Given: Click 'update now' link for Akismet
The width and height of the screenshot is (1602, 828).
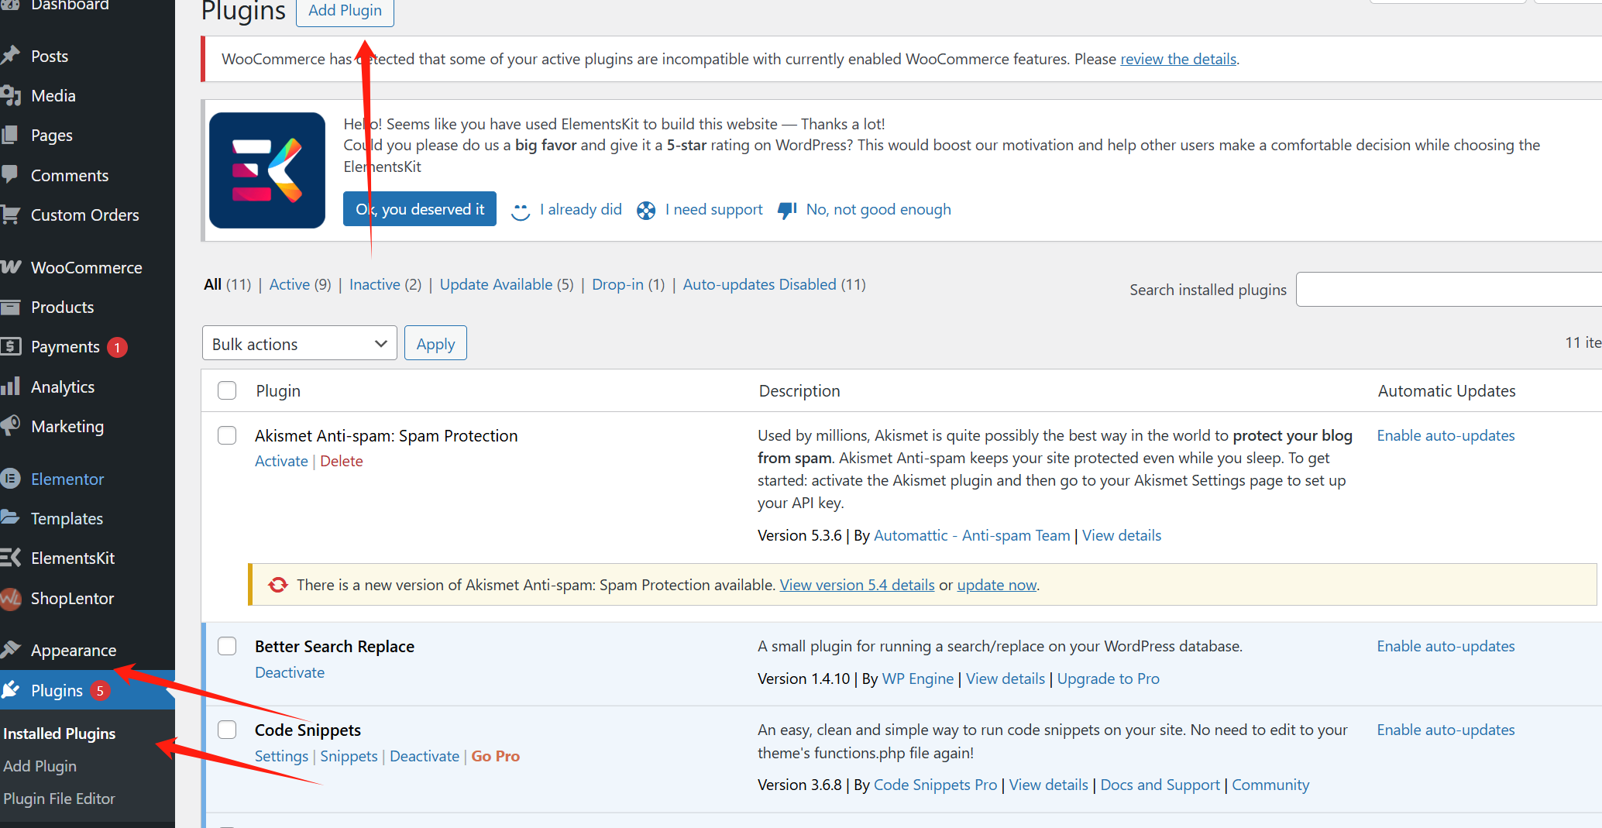Looking at the screenshot, I should coord(996,585).
